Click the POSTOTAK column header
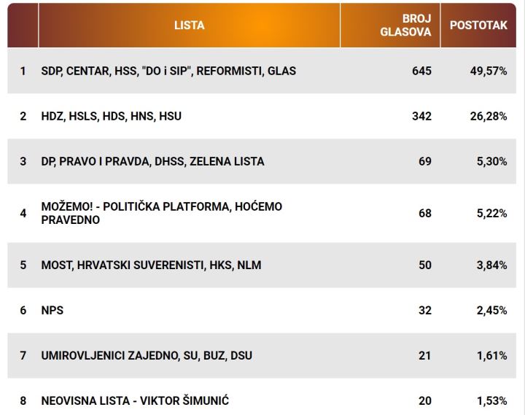 click(478, 25)
